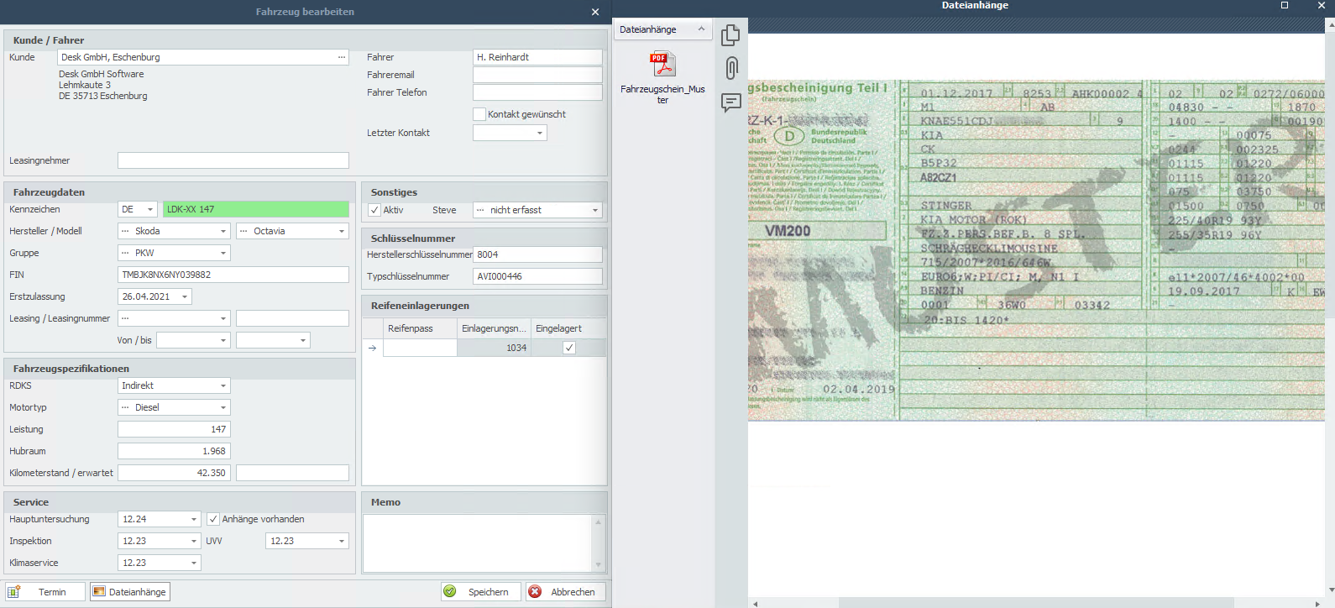Open Klimaservice 12.23 dropdown
Screen dimensions: 1335x608
[194, 563]
